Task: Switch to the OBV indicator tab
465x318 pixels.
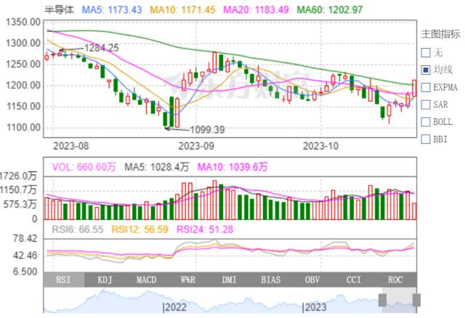Action: click(312, 280)
